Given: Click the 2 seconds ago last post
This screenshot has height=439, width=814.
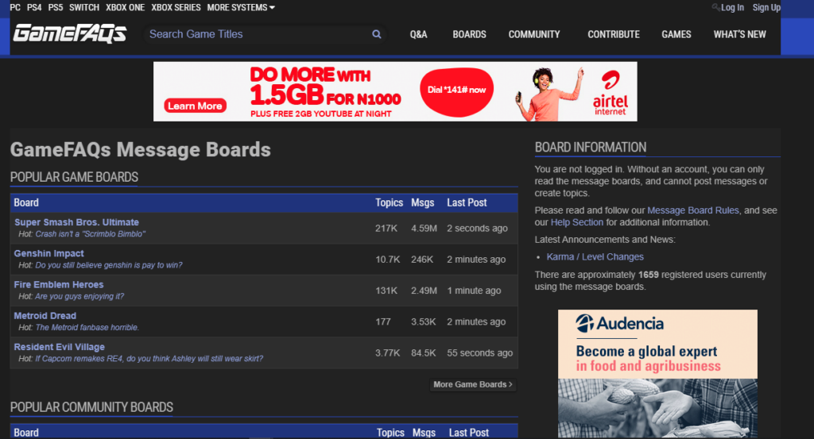Looking at the screenshot, I should tap(477, 229).
